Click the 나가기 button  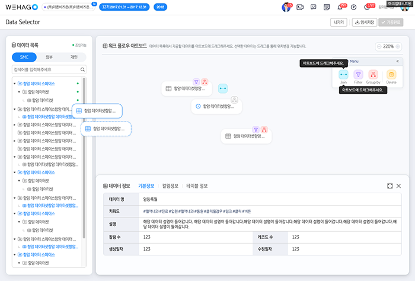339,22
